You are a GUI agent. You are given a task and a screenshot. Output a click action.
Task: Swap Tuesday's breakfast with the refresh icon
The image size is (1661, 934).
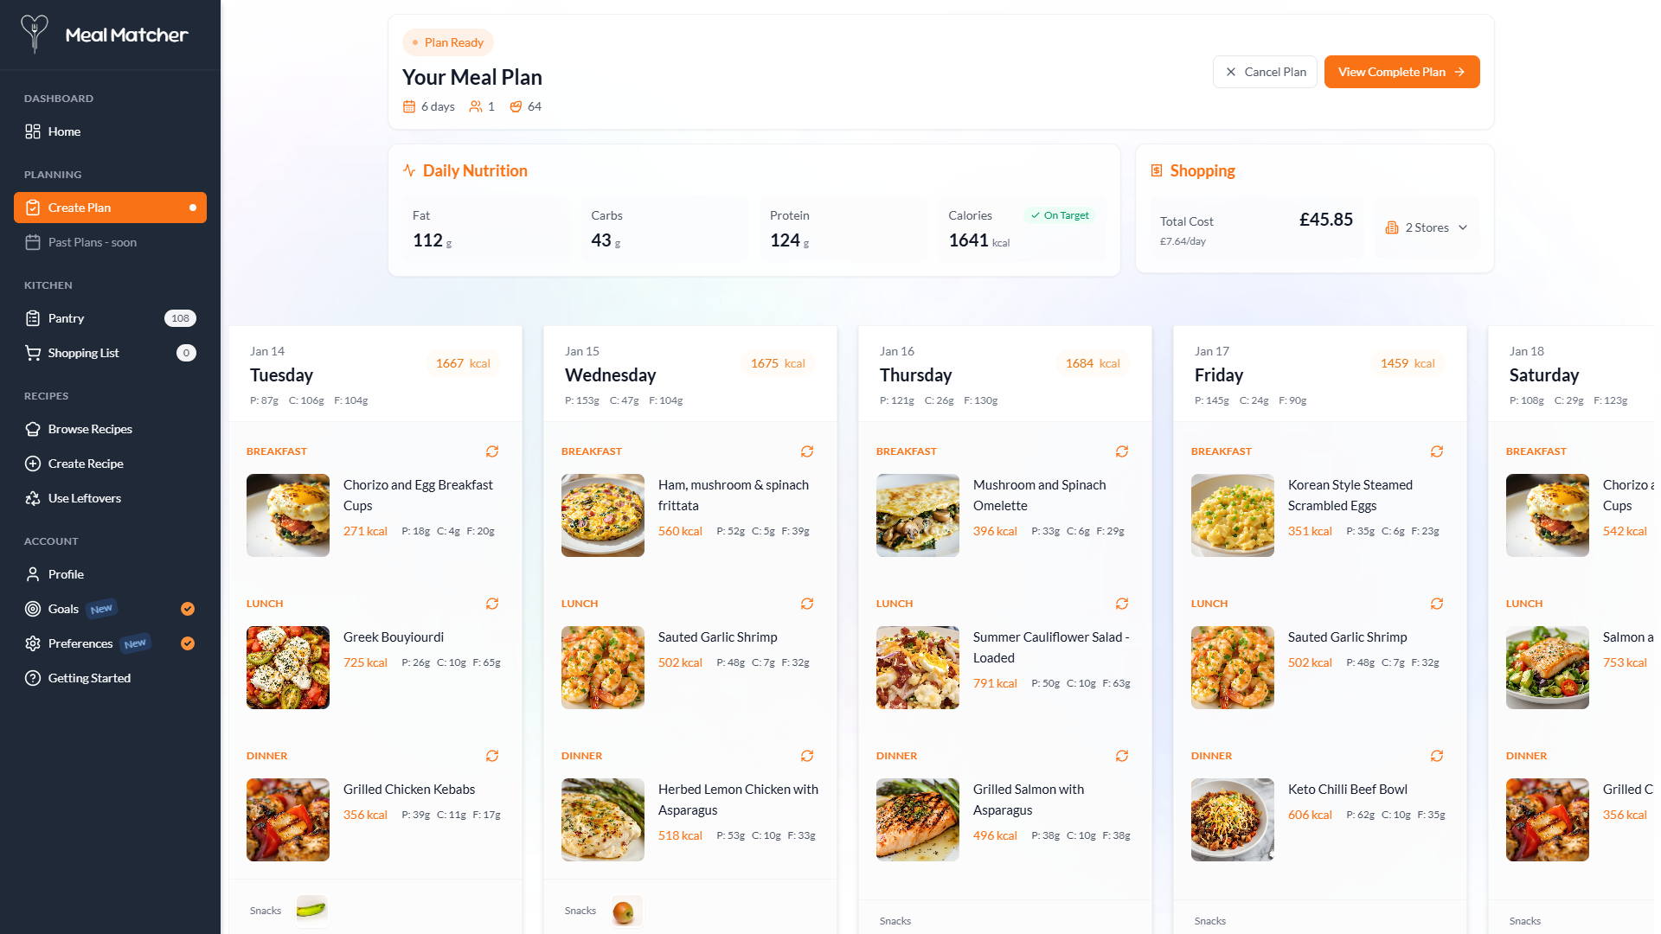[492, 451]
